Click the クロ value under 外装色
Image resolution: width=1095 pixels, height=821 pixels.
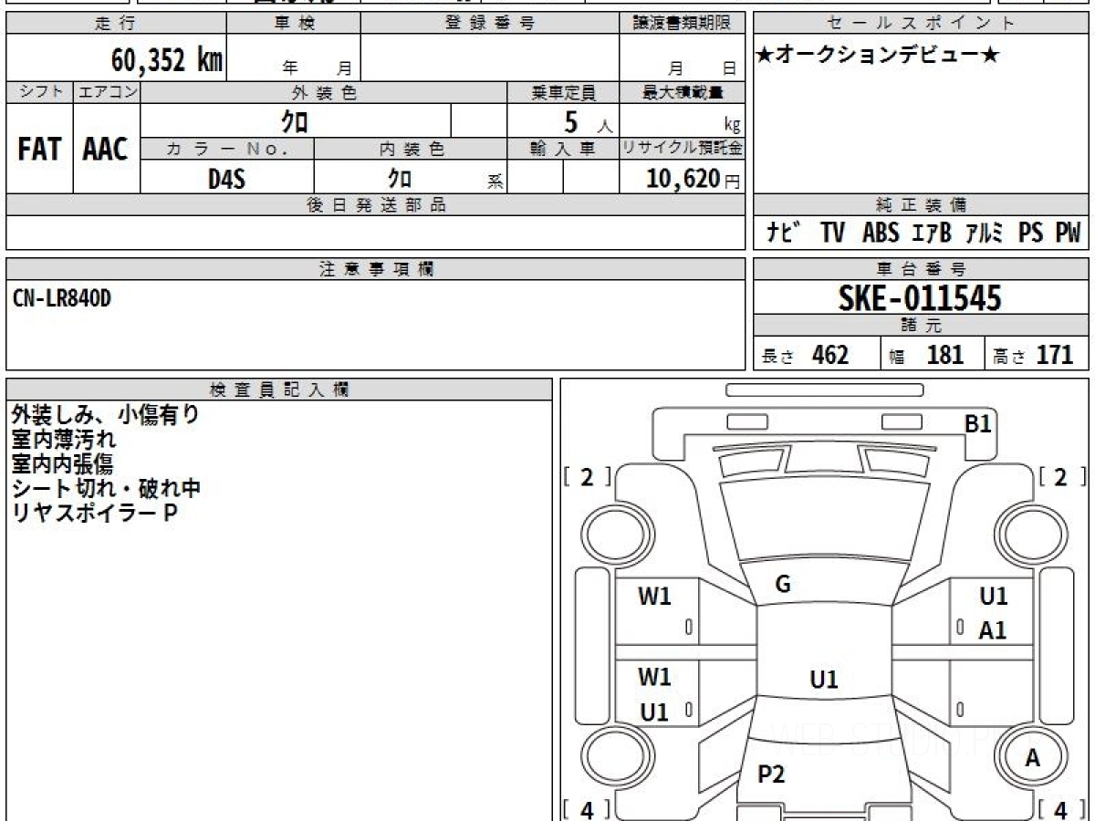(x=294, y=120)
